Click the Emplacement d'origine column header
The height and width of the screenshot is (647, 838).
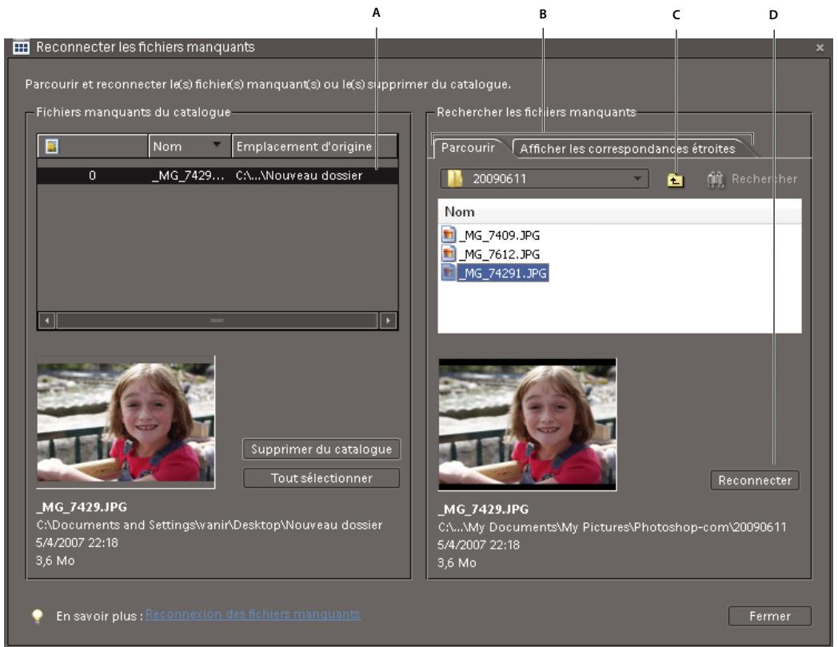315,146
